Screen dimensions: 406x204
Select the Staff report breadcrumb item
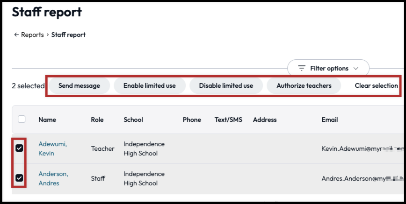point(68,35)
